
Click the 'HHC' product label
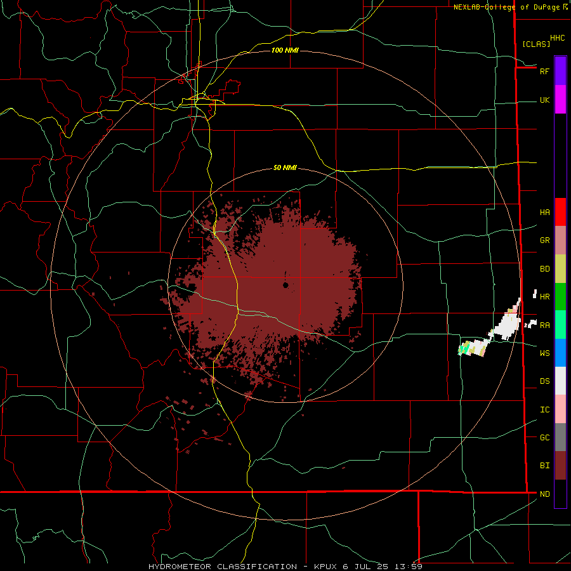pyautogui.click(x=557, y=38)
